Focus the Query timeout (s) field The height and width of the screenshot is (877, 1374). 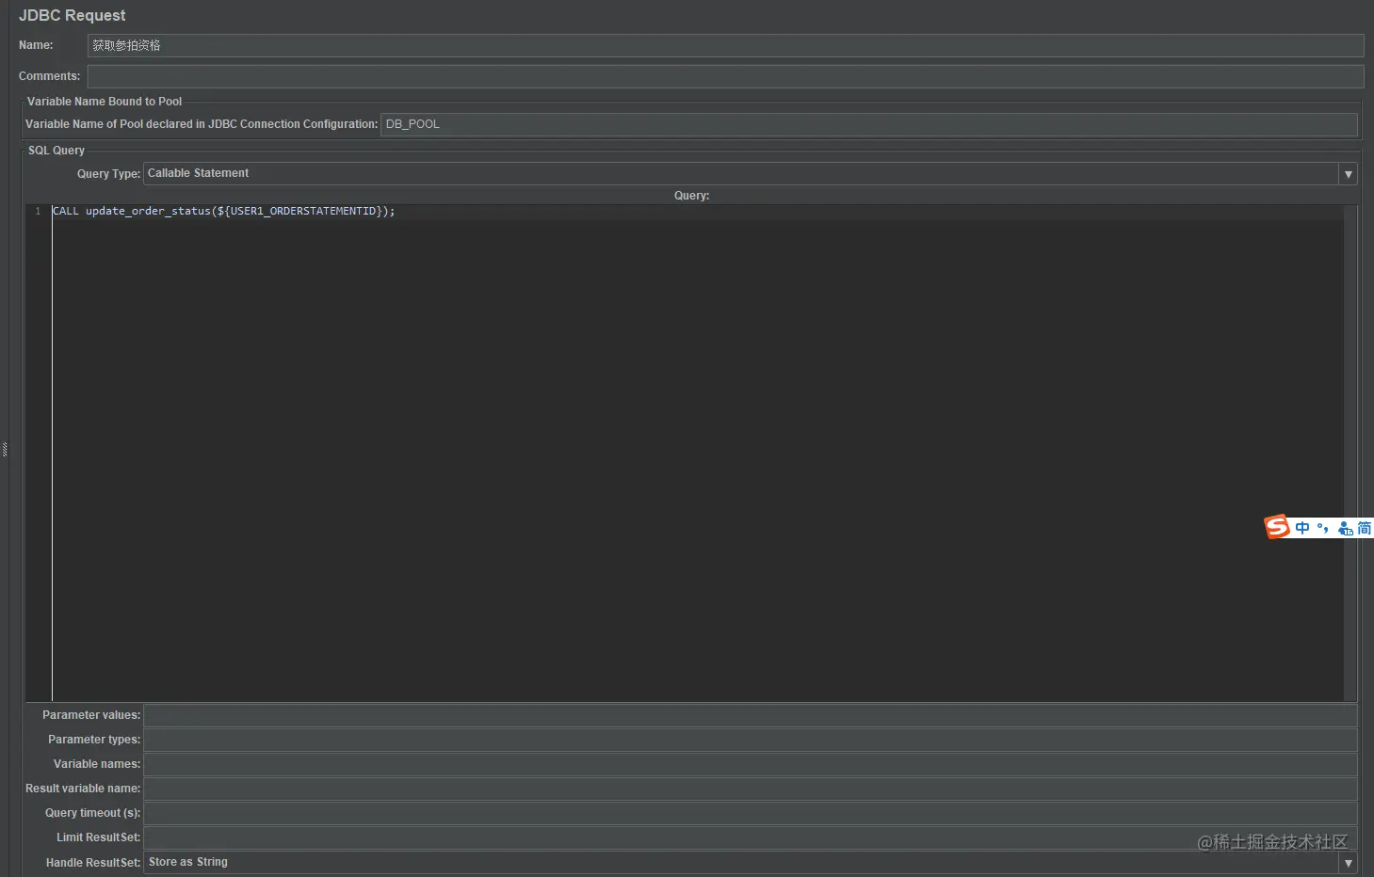(x=751, y=813)
